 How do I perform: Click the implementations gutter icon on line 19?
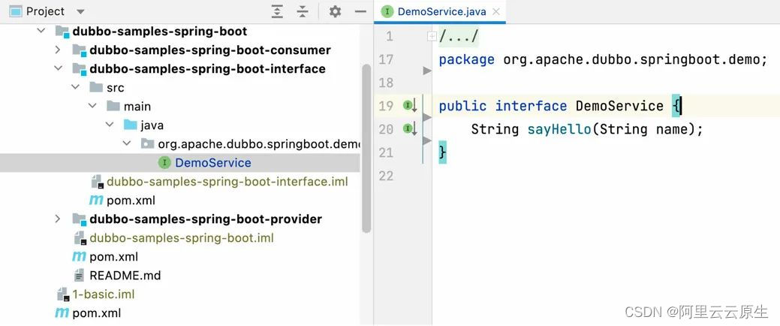point(410,105)
